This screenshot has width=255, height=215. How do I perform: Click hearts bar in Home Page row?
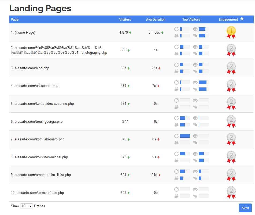click(204, 36)
